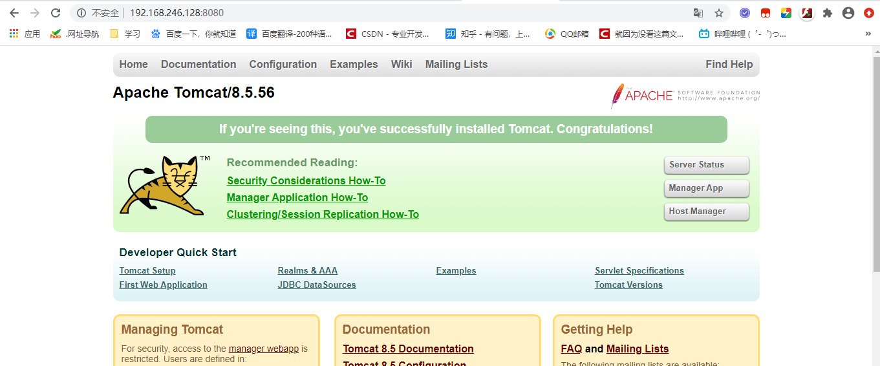
Task: Open the dark red badge extension icon
Action: pos(807,13)
